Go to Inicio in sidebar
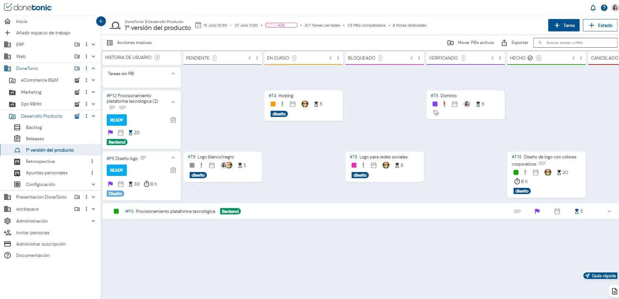Viewport: 619px width, 299px height. 22,21
